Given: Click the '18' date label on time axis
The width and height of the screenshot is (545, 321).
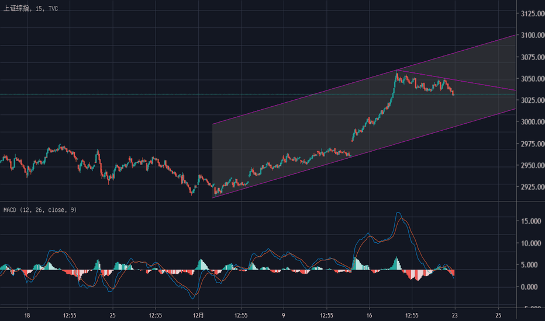Looking at the screenshot, I should (27, 315).
